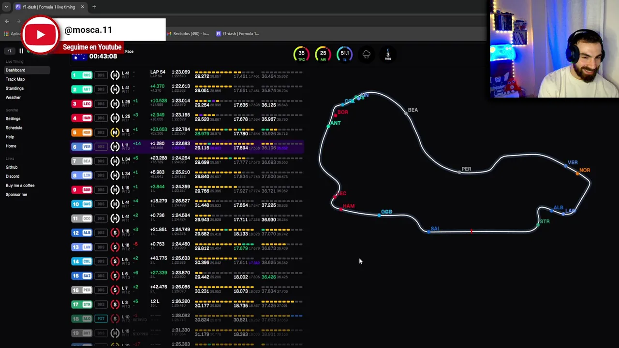Open a new browser tab
619x348 pixels.
[x=94, y=7]
